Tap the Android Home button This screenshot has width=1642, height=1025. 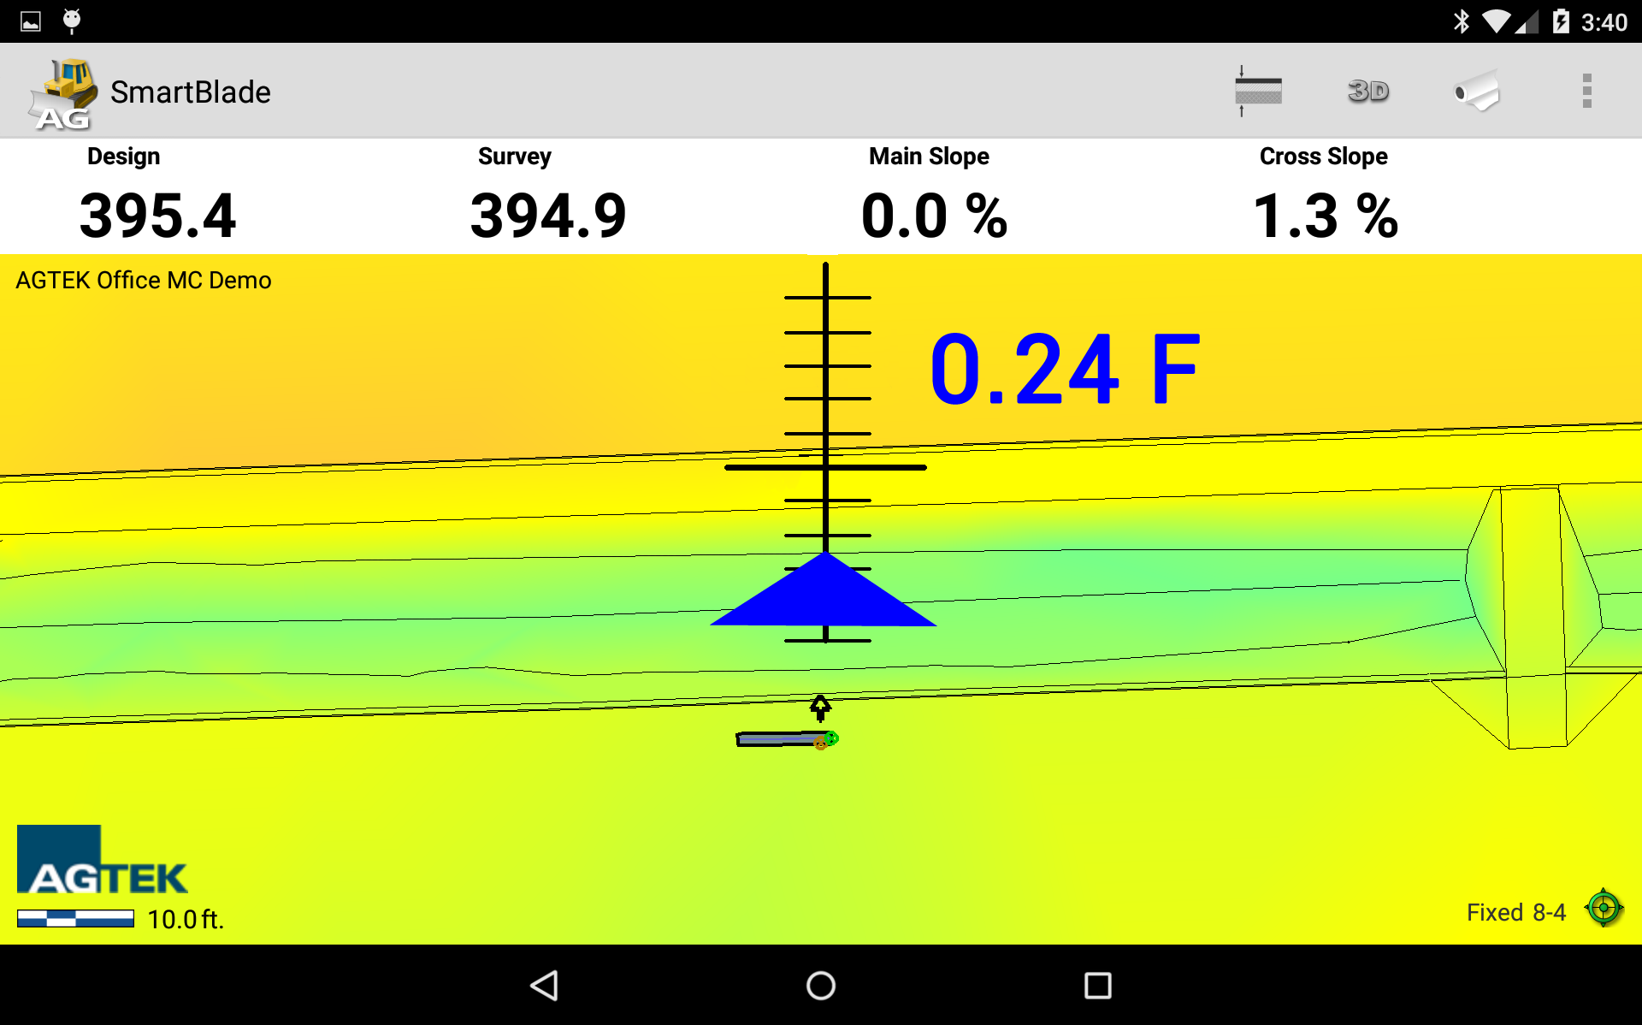(820, 986)
